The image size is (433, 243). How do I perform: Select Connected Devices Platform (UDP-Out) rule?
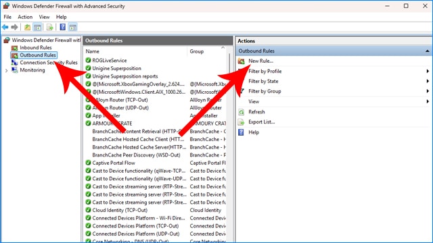[x=136, y=234]
